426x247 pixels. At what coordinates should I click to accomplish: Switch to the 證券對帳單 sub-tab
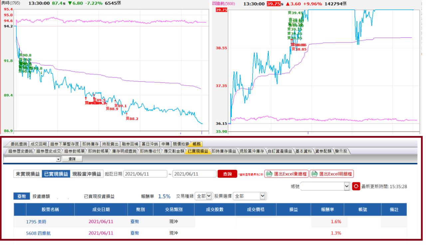tap(75, 151)
